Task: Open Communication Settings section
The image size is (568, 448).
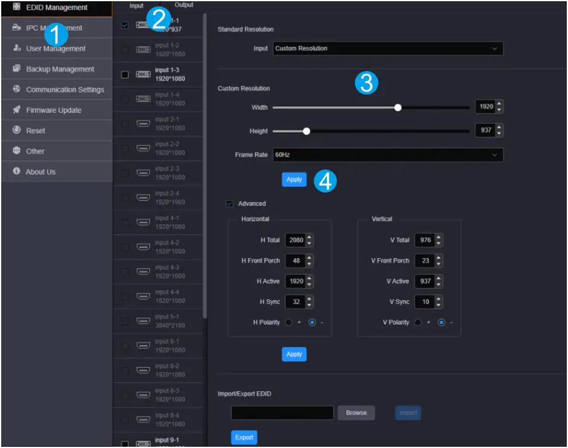Action: [x=57, y=89]
